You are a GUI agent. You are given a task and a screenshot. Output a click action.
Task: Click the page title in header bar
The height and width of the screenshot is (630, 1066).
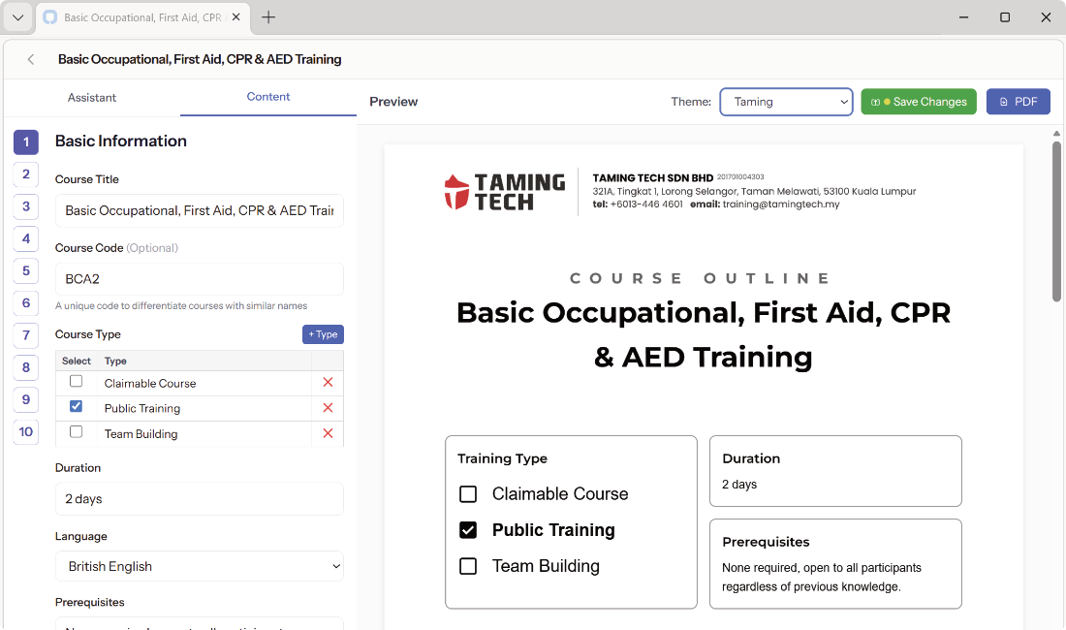point(200,60)
